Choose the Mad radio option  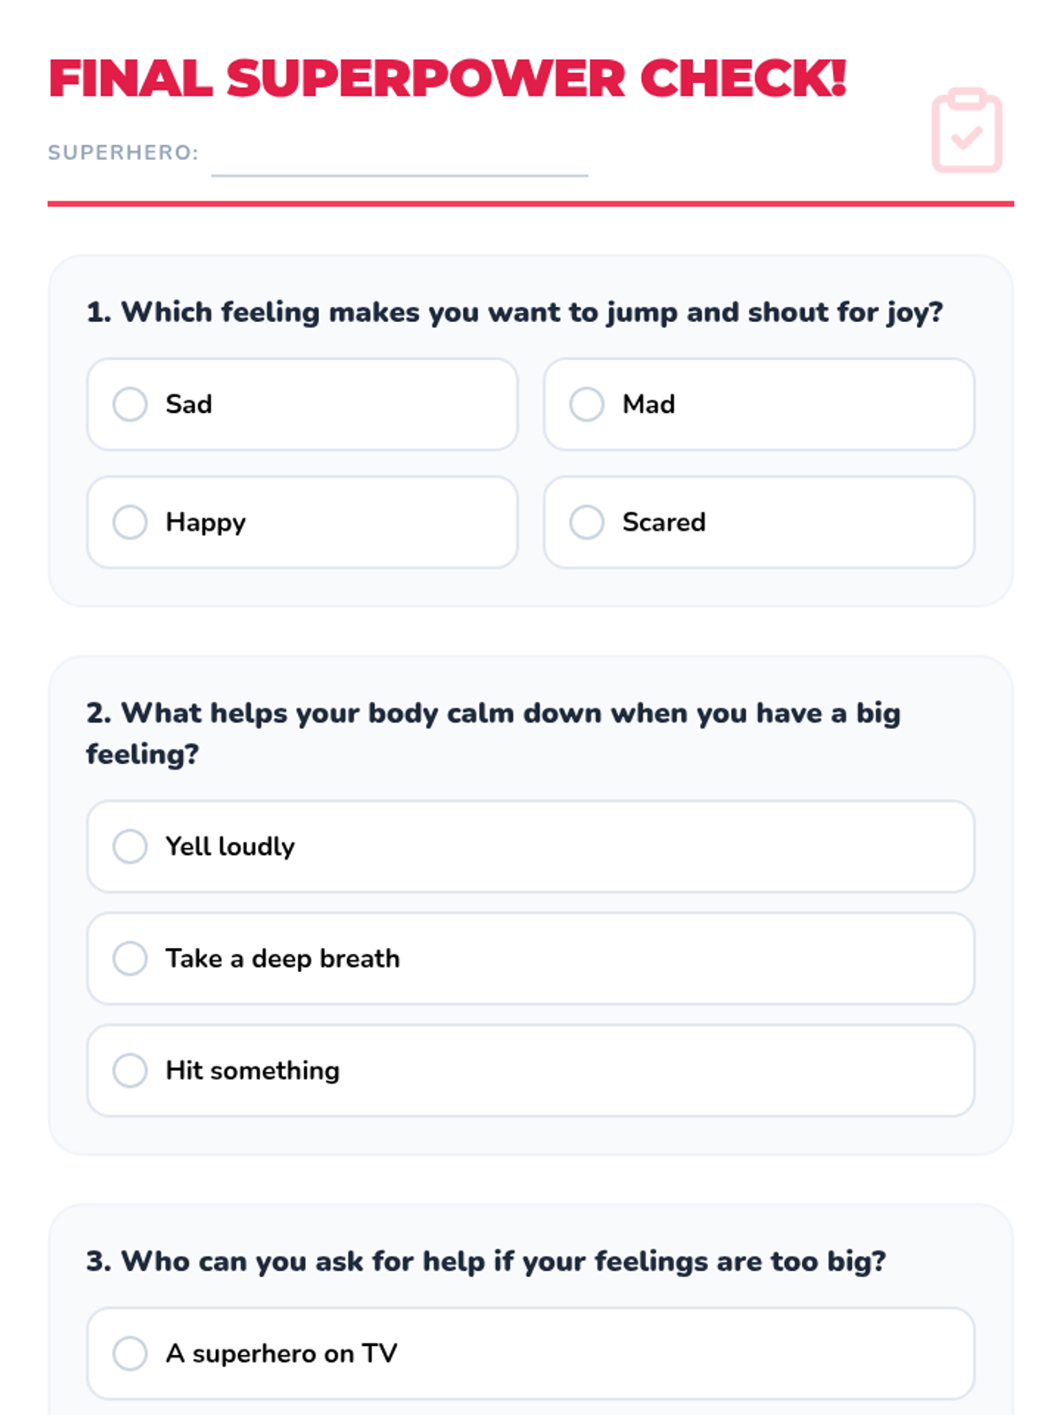586,404
